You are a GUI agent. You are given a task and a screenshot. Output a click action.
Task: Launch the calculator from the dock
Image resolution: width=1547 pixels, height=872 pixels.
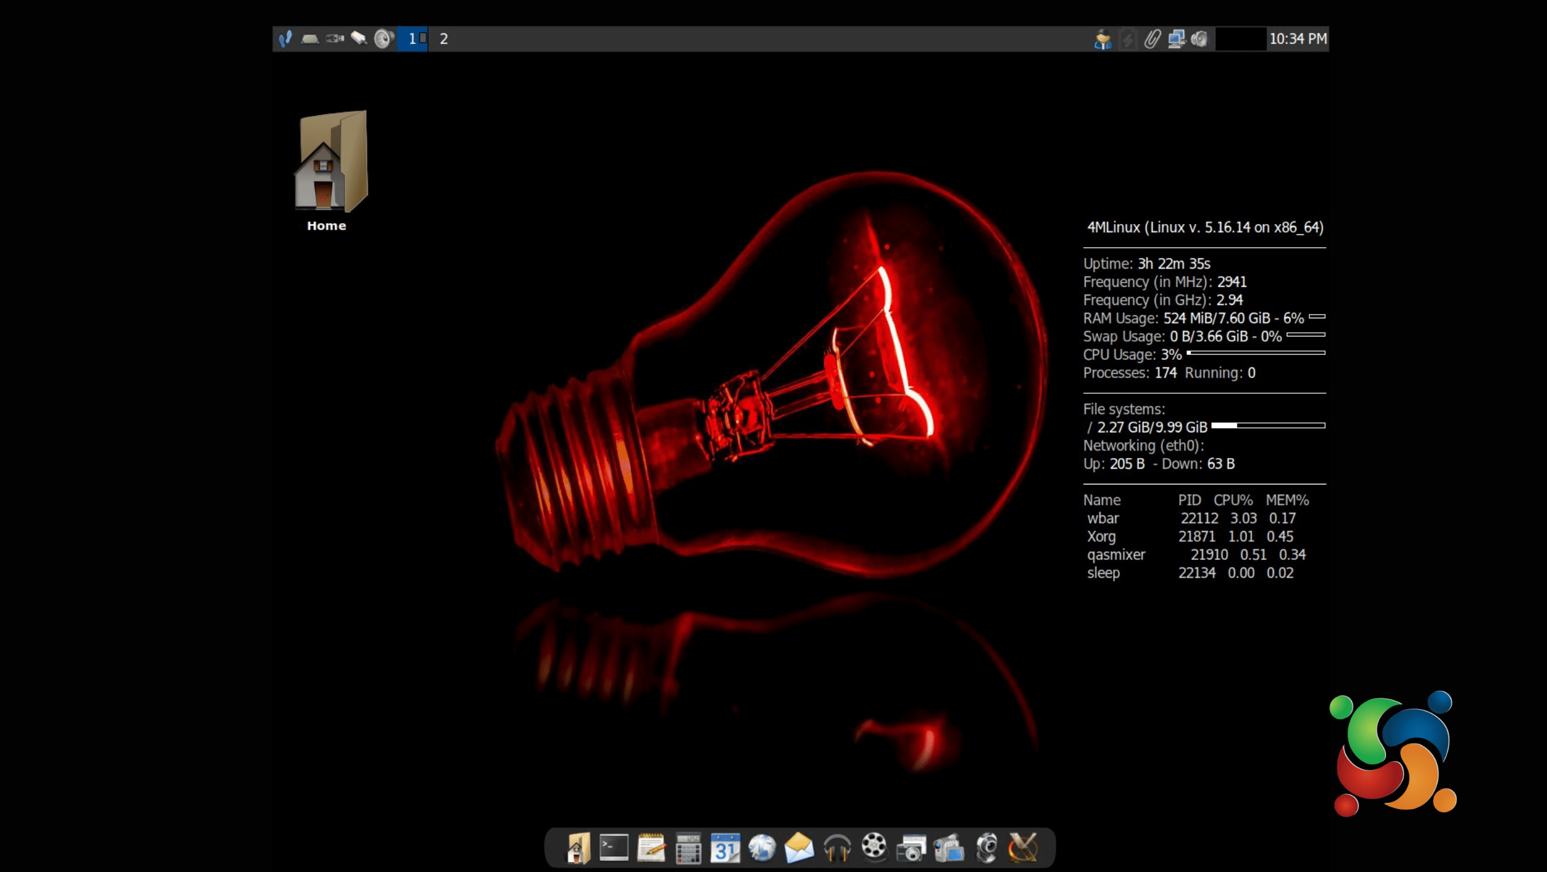[x=688, y=849]
